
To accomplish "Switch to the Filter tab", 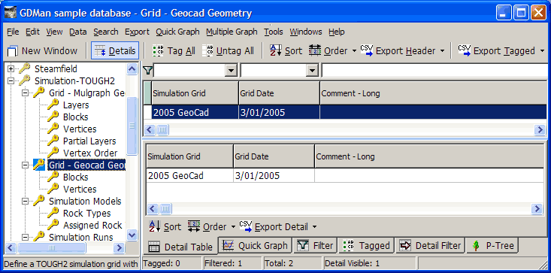I will (315, 245).
